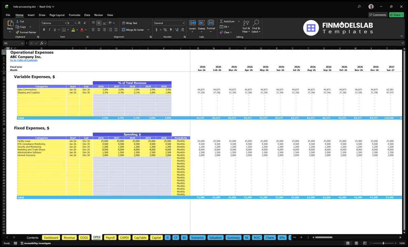Increase font size with the larger A icon
This screenshot has height=247, width=408.
(x=80, y=23)
